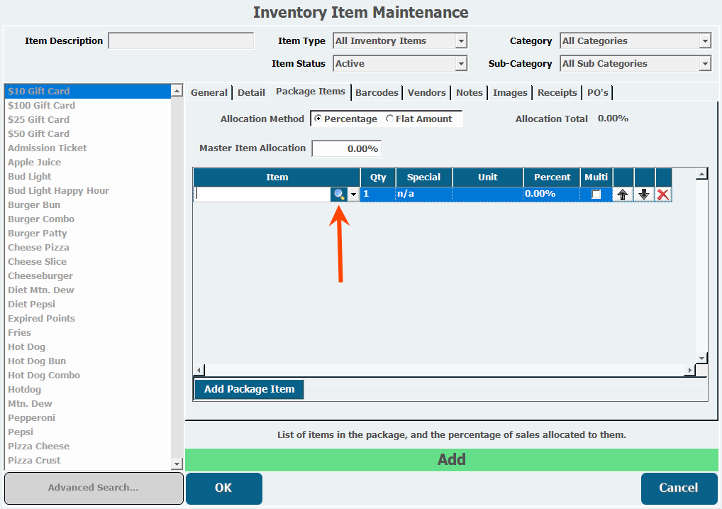This screenshot has height=509, width=722.
Task: Click the move row up arrow icon
Action: point(623,195)
